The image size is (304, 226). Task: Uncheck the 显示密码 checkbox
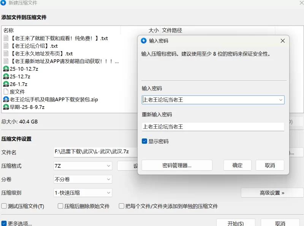coord(144,141)
